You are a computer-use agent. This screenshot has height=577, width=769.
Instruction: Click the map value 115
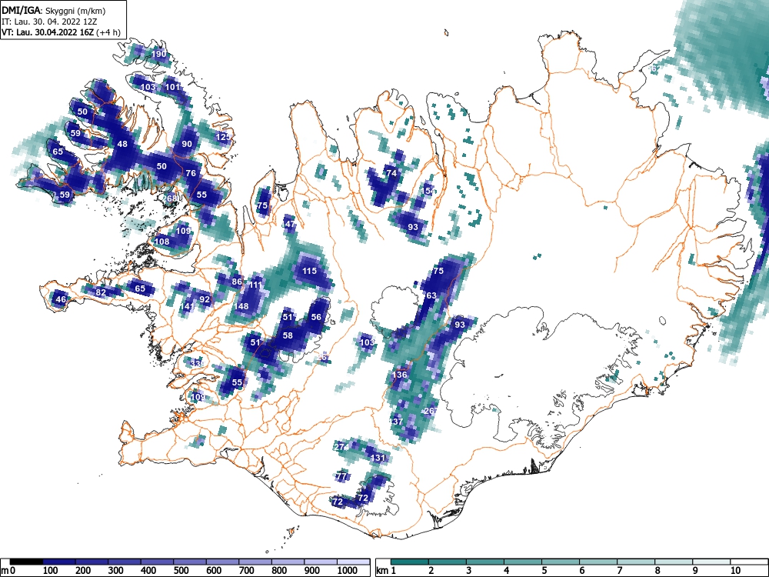(309, 271)
